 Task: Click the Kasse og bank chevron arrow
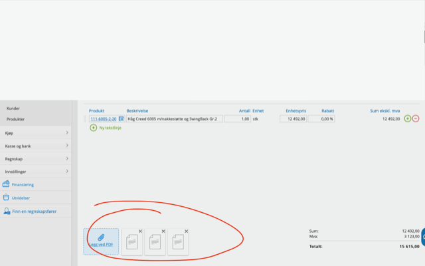[x=67, y=146]
